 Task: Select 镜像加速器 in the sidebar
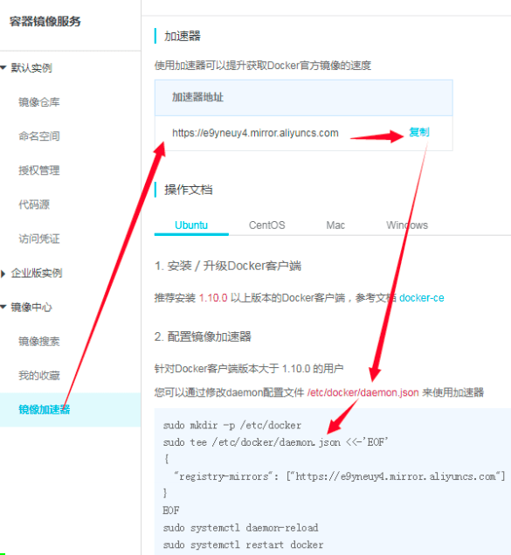pos(70,410)
